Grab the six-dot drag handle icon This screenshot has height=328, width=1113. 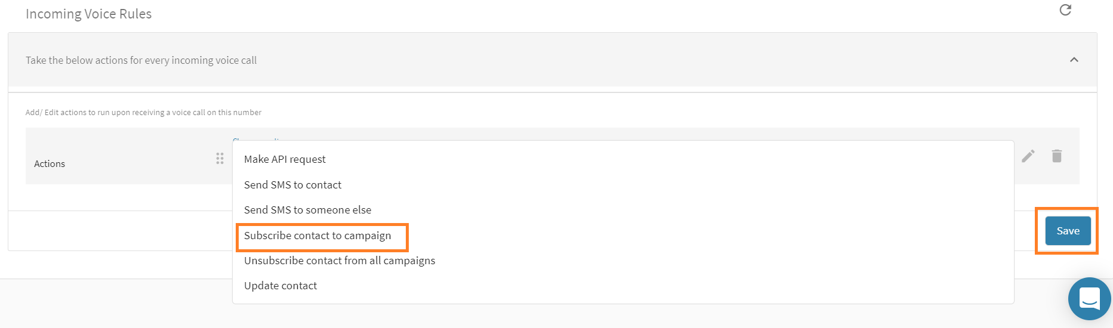tap(220, 158)
